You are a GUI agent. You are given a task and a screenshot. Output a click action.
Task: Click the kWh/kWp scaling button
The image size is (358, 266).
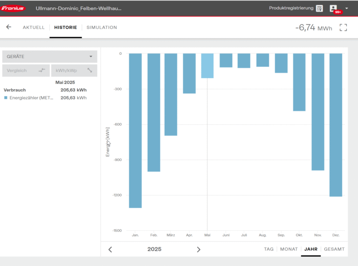pyautogui.click(x=74, y=71)
